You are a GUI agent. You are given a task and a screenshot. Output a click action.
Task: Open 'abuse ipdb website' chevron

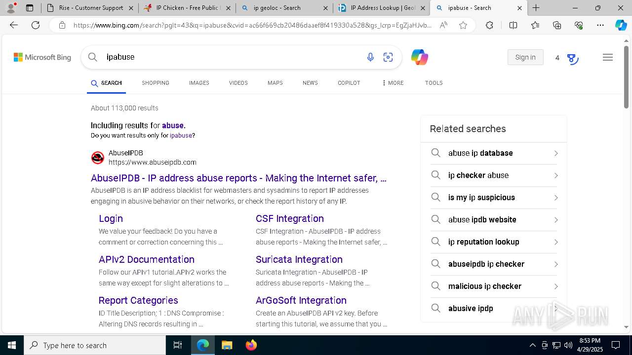(556, 220)
